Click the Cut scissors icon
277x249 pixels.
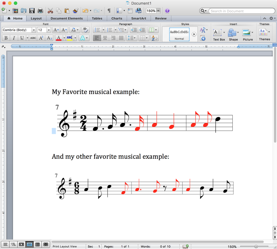click(x=50, y=11)
